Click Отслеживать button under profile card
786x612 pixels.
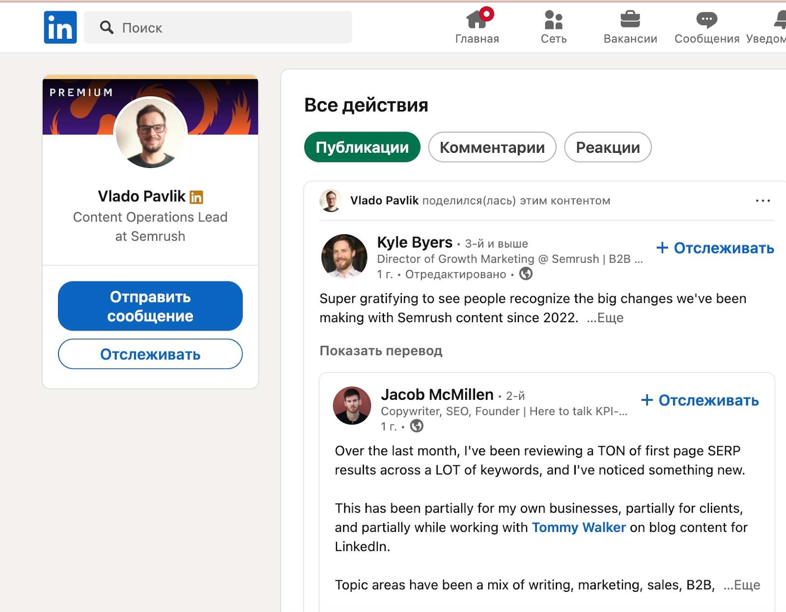coord(150,354)
